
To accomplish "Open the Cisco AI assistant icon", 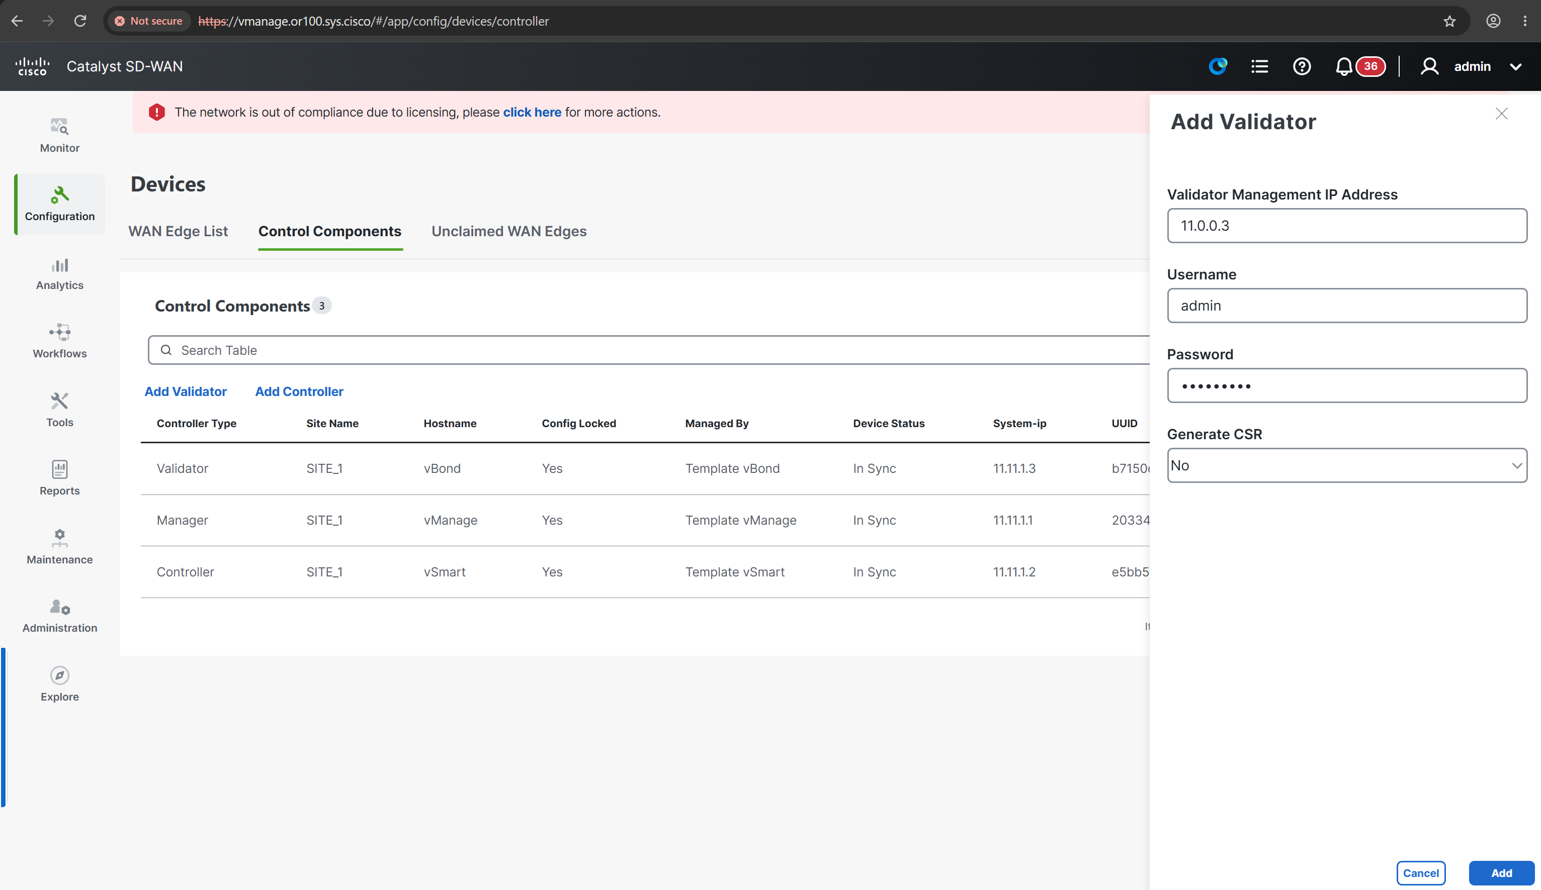I will [1218, 66].
